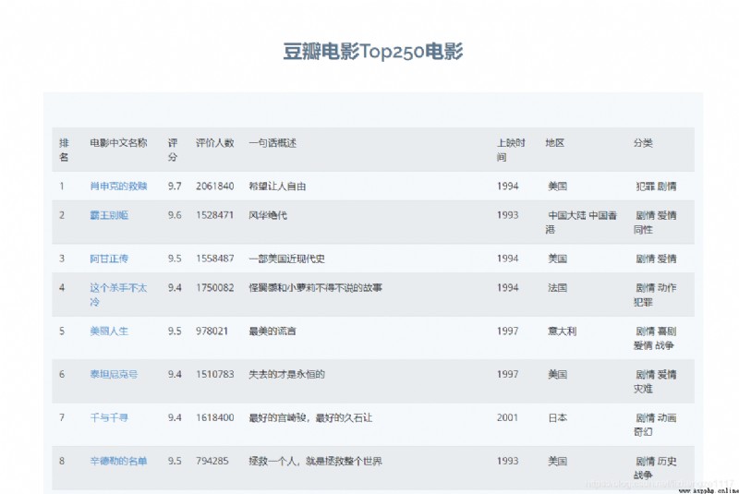Image resolution: width=739 pixels, height=494 pixels.
Task: Click the 评分 column header
Action: click(173, 150)
